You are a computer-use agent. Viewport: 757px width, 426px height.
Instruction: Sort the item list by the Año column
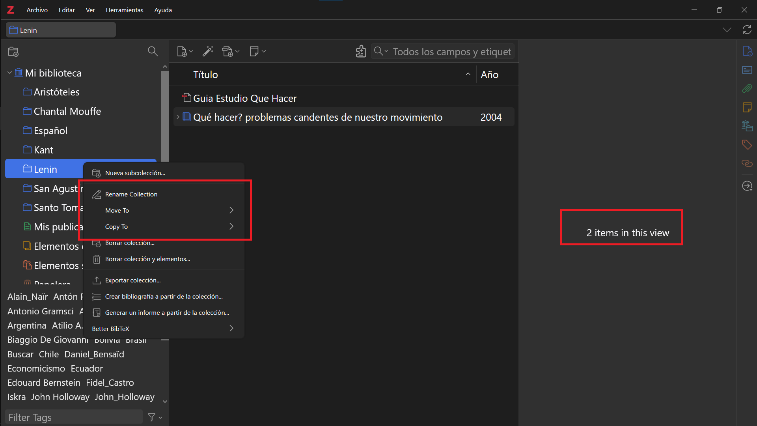tap(489, 75)
